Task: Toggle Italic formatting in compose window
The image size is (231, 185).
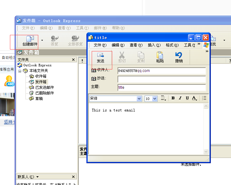Action: (x=180, y=98)
